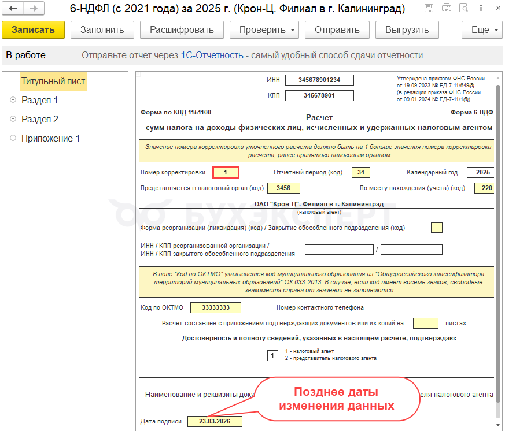Click the Отправить button
This screenshot has width=505, height=431.
click(x=337, y=30)
